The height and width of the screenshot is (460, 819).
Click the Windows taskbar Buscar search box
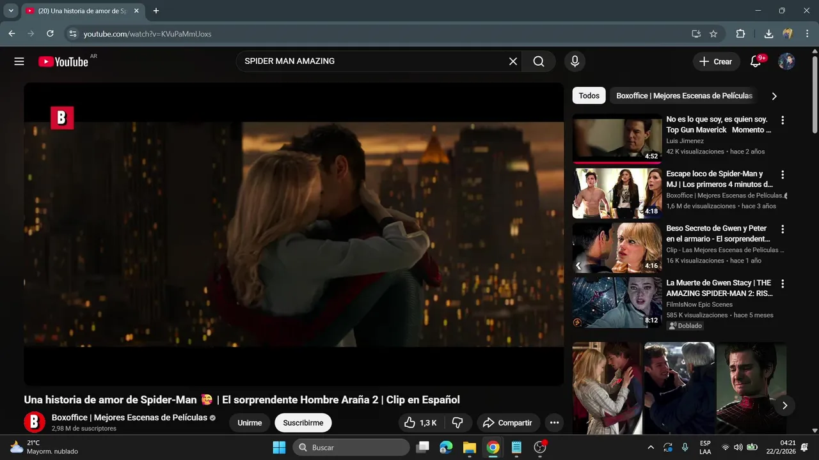click(x=351, y=447)
